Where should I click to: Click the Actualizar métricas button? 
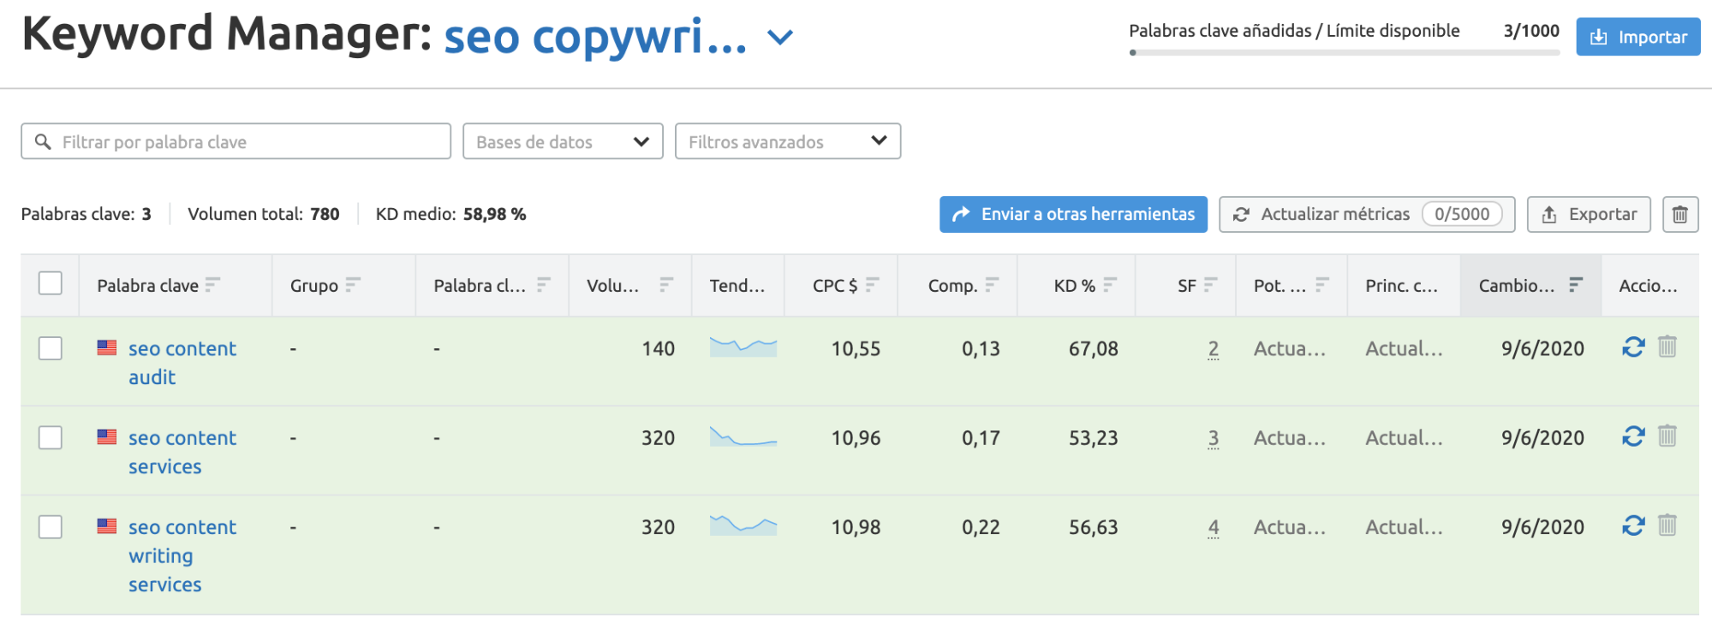pos(1367,214)
